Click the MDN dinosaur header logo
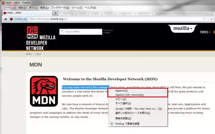This screenshot has height=134, width=215. [32, 32]
